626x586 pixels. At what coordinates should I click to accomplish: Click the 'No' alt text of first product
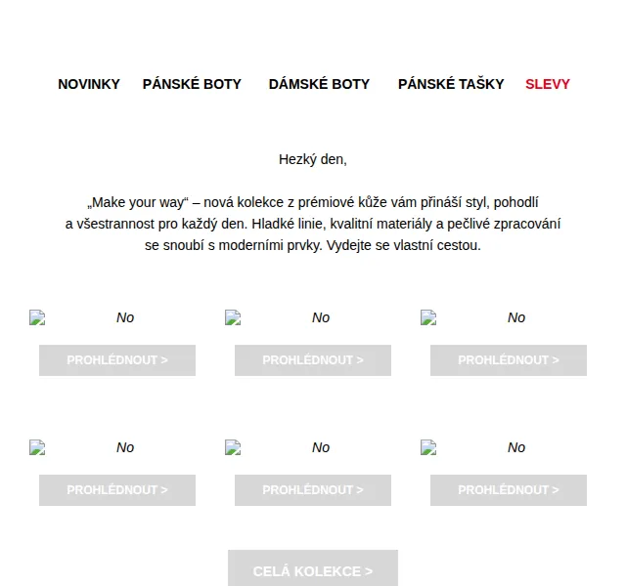pyautogui.click(x=125, y=317)
